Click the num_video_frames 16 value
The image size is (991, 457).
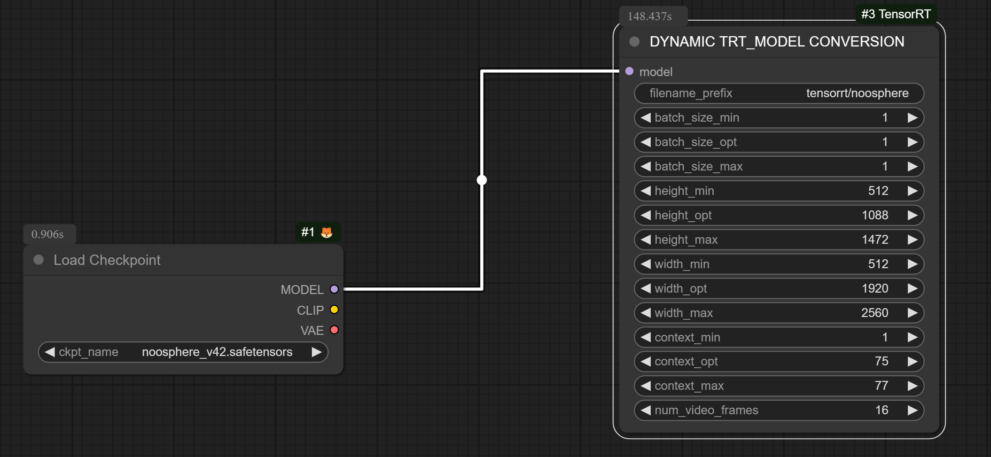pyautogui.click(x=882, y=410)
